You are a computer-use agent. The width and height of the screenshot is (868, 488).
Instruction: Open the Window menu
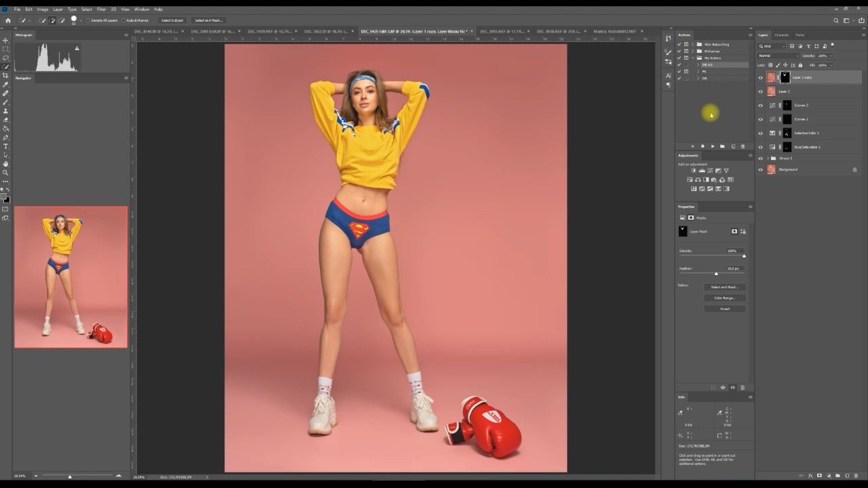click(x=142, y=9)
